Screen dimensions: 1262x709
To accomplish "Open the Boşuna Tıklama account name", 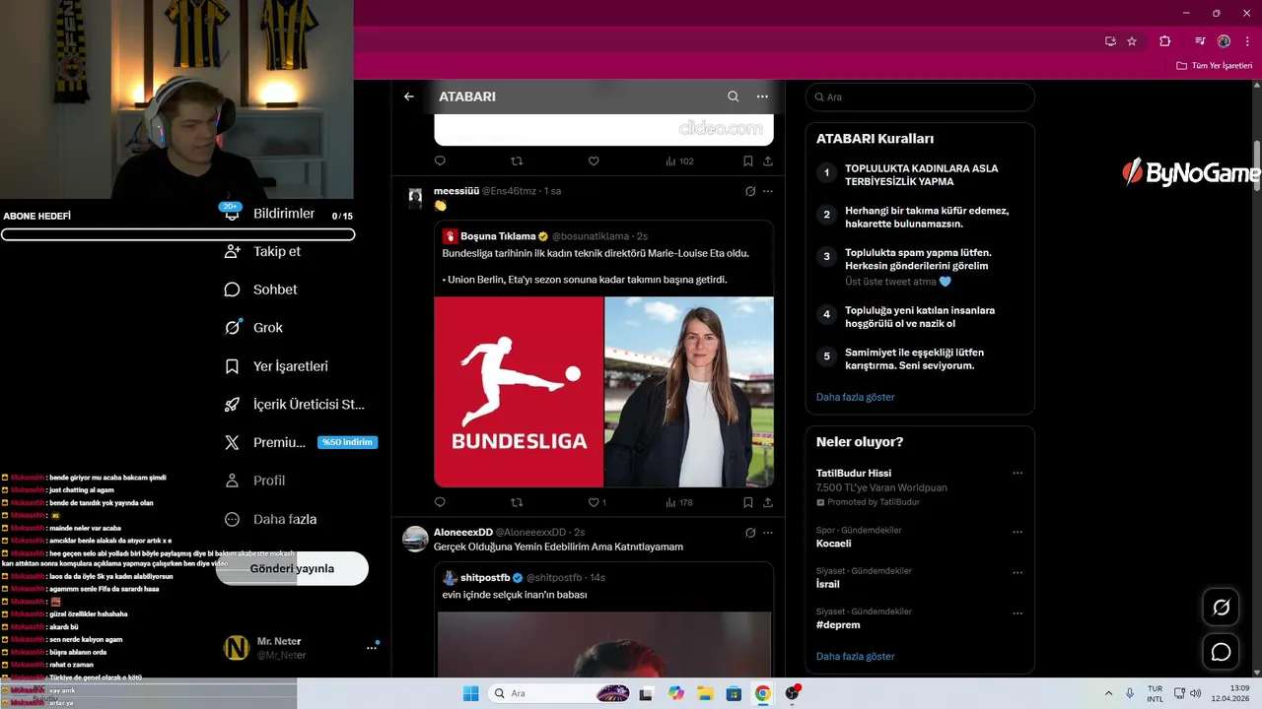I will pos(498,236).
